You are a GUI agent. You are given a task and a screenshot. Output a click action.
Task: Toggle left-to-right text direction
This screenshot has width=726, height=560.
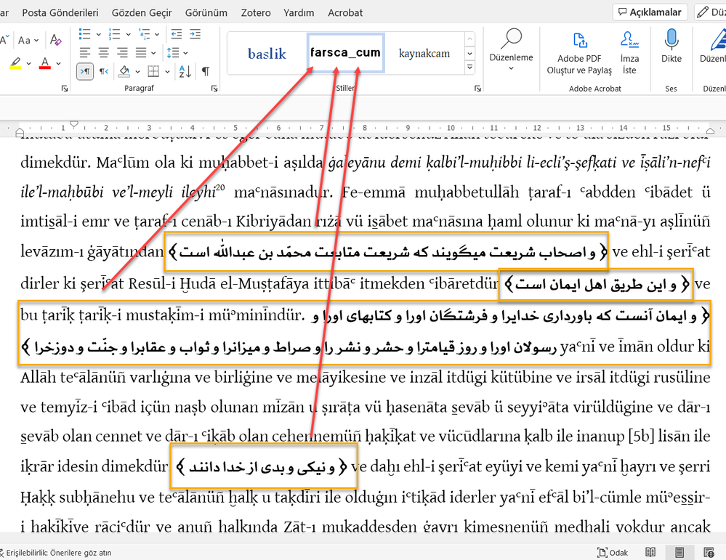point(85,71)
